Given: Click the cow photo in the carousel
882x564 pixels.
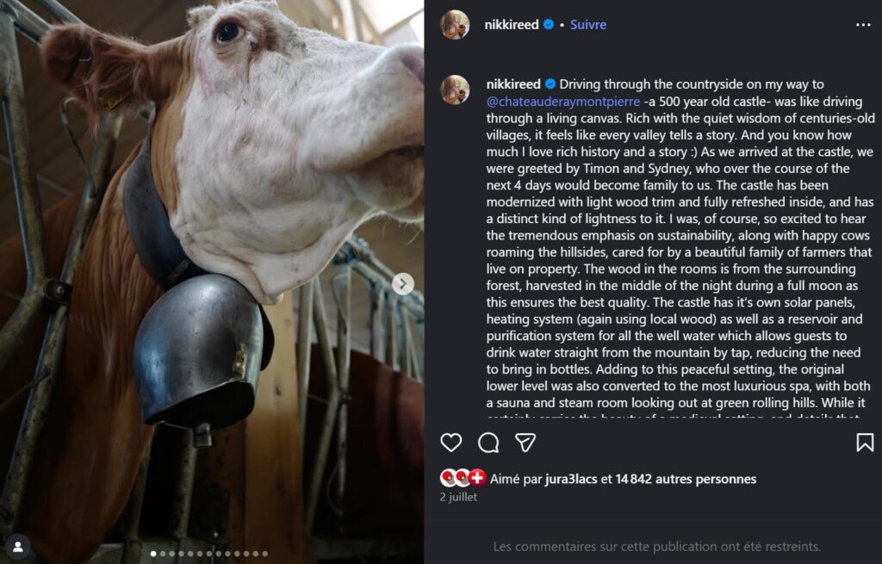Looking at the screenshot, I should (212, 258).
